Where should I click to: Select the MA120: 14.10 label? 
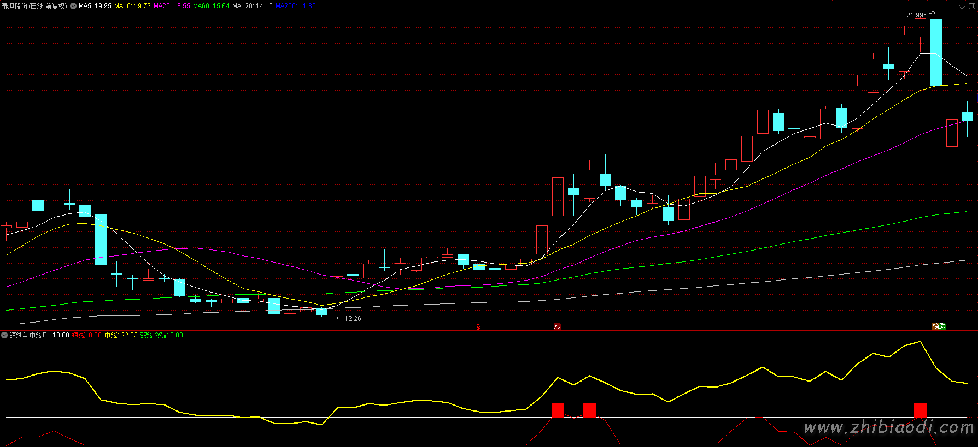pos(253,6)
